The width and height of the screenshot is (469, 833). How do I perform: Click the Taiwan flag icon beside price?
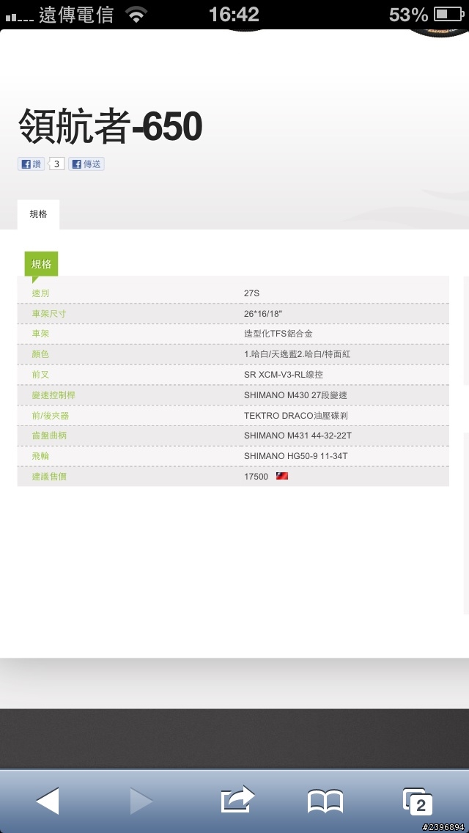pos(282,476)
